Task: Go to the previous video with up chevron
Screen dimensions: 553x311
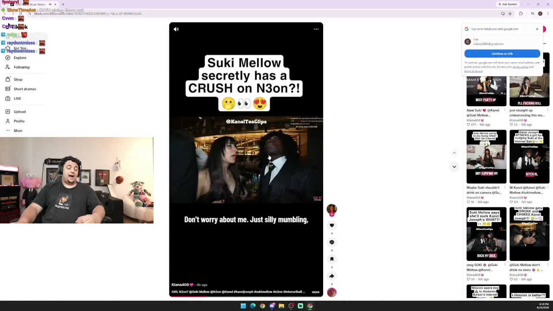Action: click(454, 153)
